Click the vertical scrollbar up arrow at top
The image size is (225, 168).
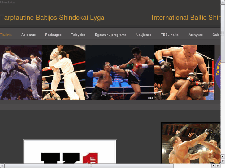223,2
